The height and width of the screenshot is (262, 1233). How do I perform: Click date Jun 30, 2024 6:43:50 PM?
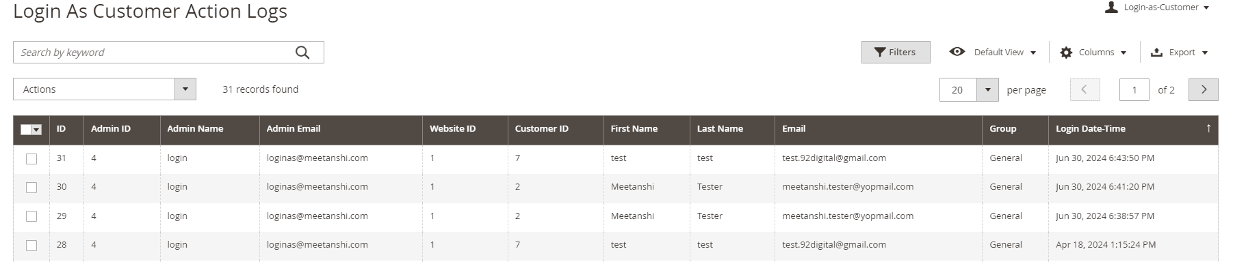coord(1104,158)
